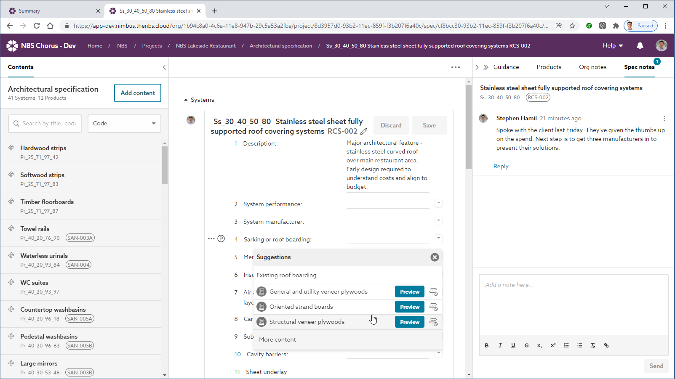The height and width of the screenshot is (379, 675).
Task: Open the Code sort dropdown
Action: coord(124,124)
